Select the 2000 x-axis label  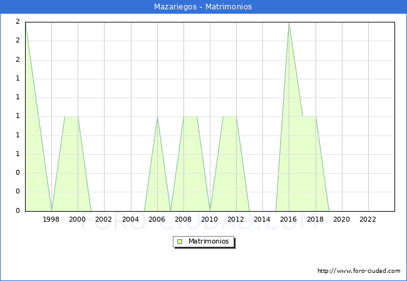(x=78, y=219)
